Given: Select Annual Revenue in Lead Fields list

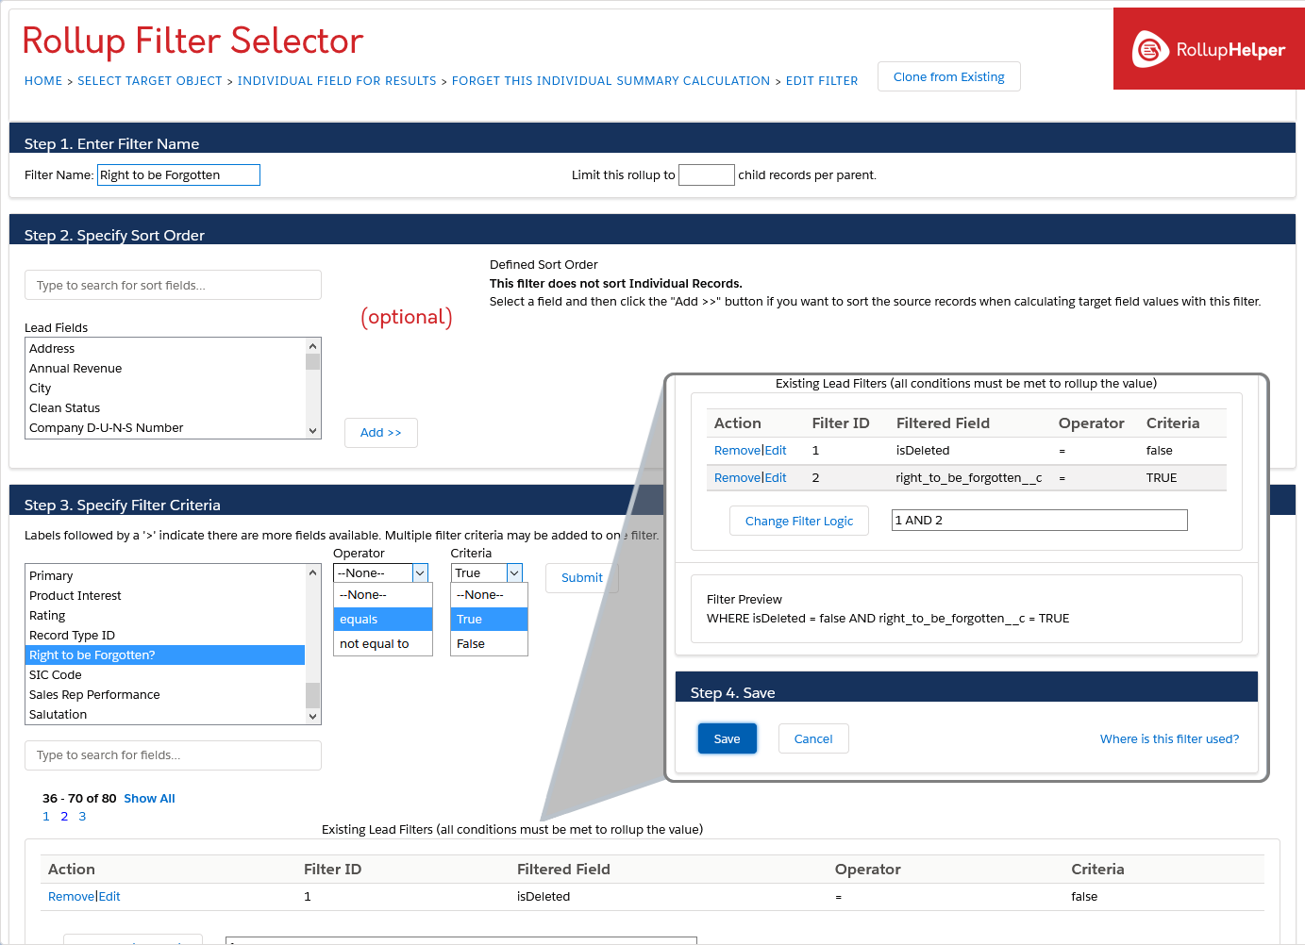Looking at the screenshot, I should pos(166,369).
